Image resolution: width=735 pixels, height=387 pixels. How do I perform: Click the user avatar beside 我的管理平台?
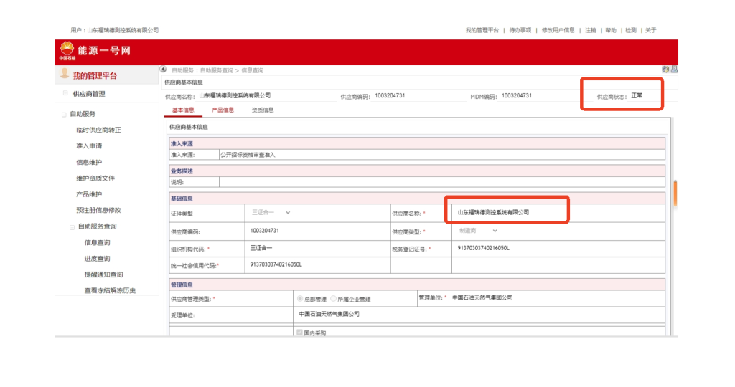(x=65, y=74)
